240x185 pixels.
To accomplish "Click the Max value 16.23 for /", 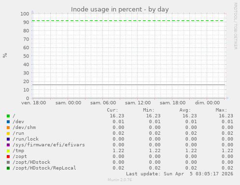I will tap(226, 116).
